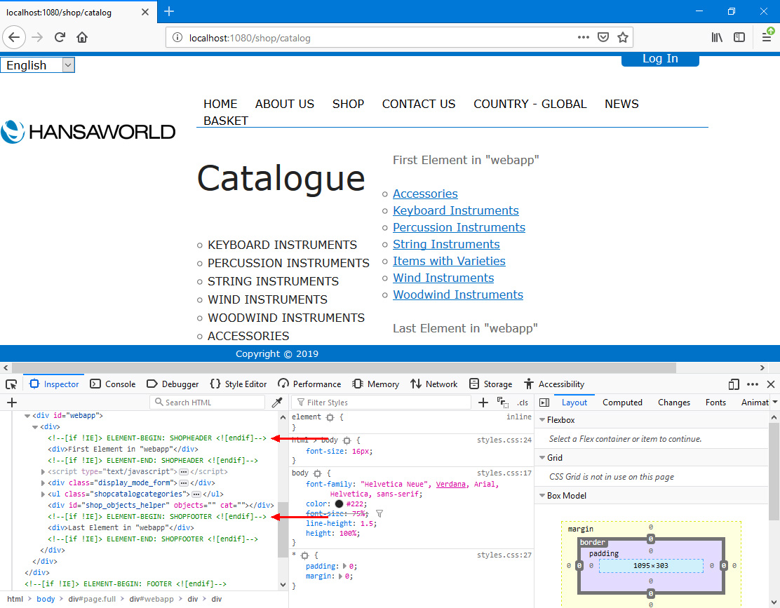This screenshot has width=780, height=608.
Task: Open color picker for #222 swatch
Action: (x=339, y=504)
